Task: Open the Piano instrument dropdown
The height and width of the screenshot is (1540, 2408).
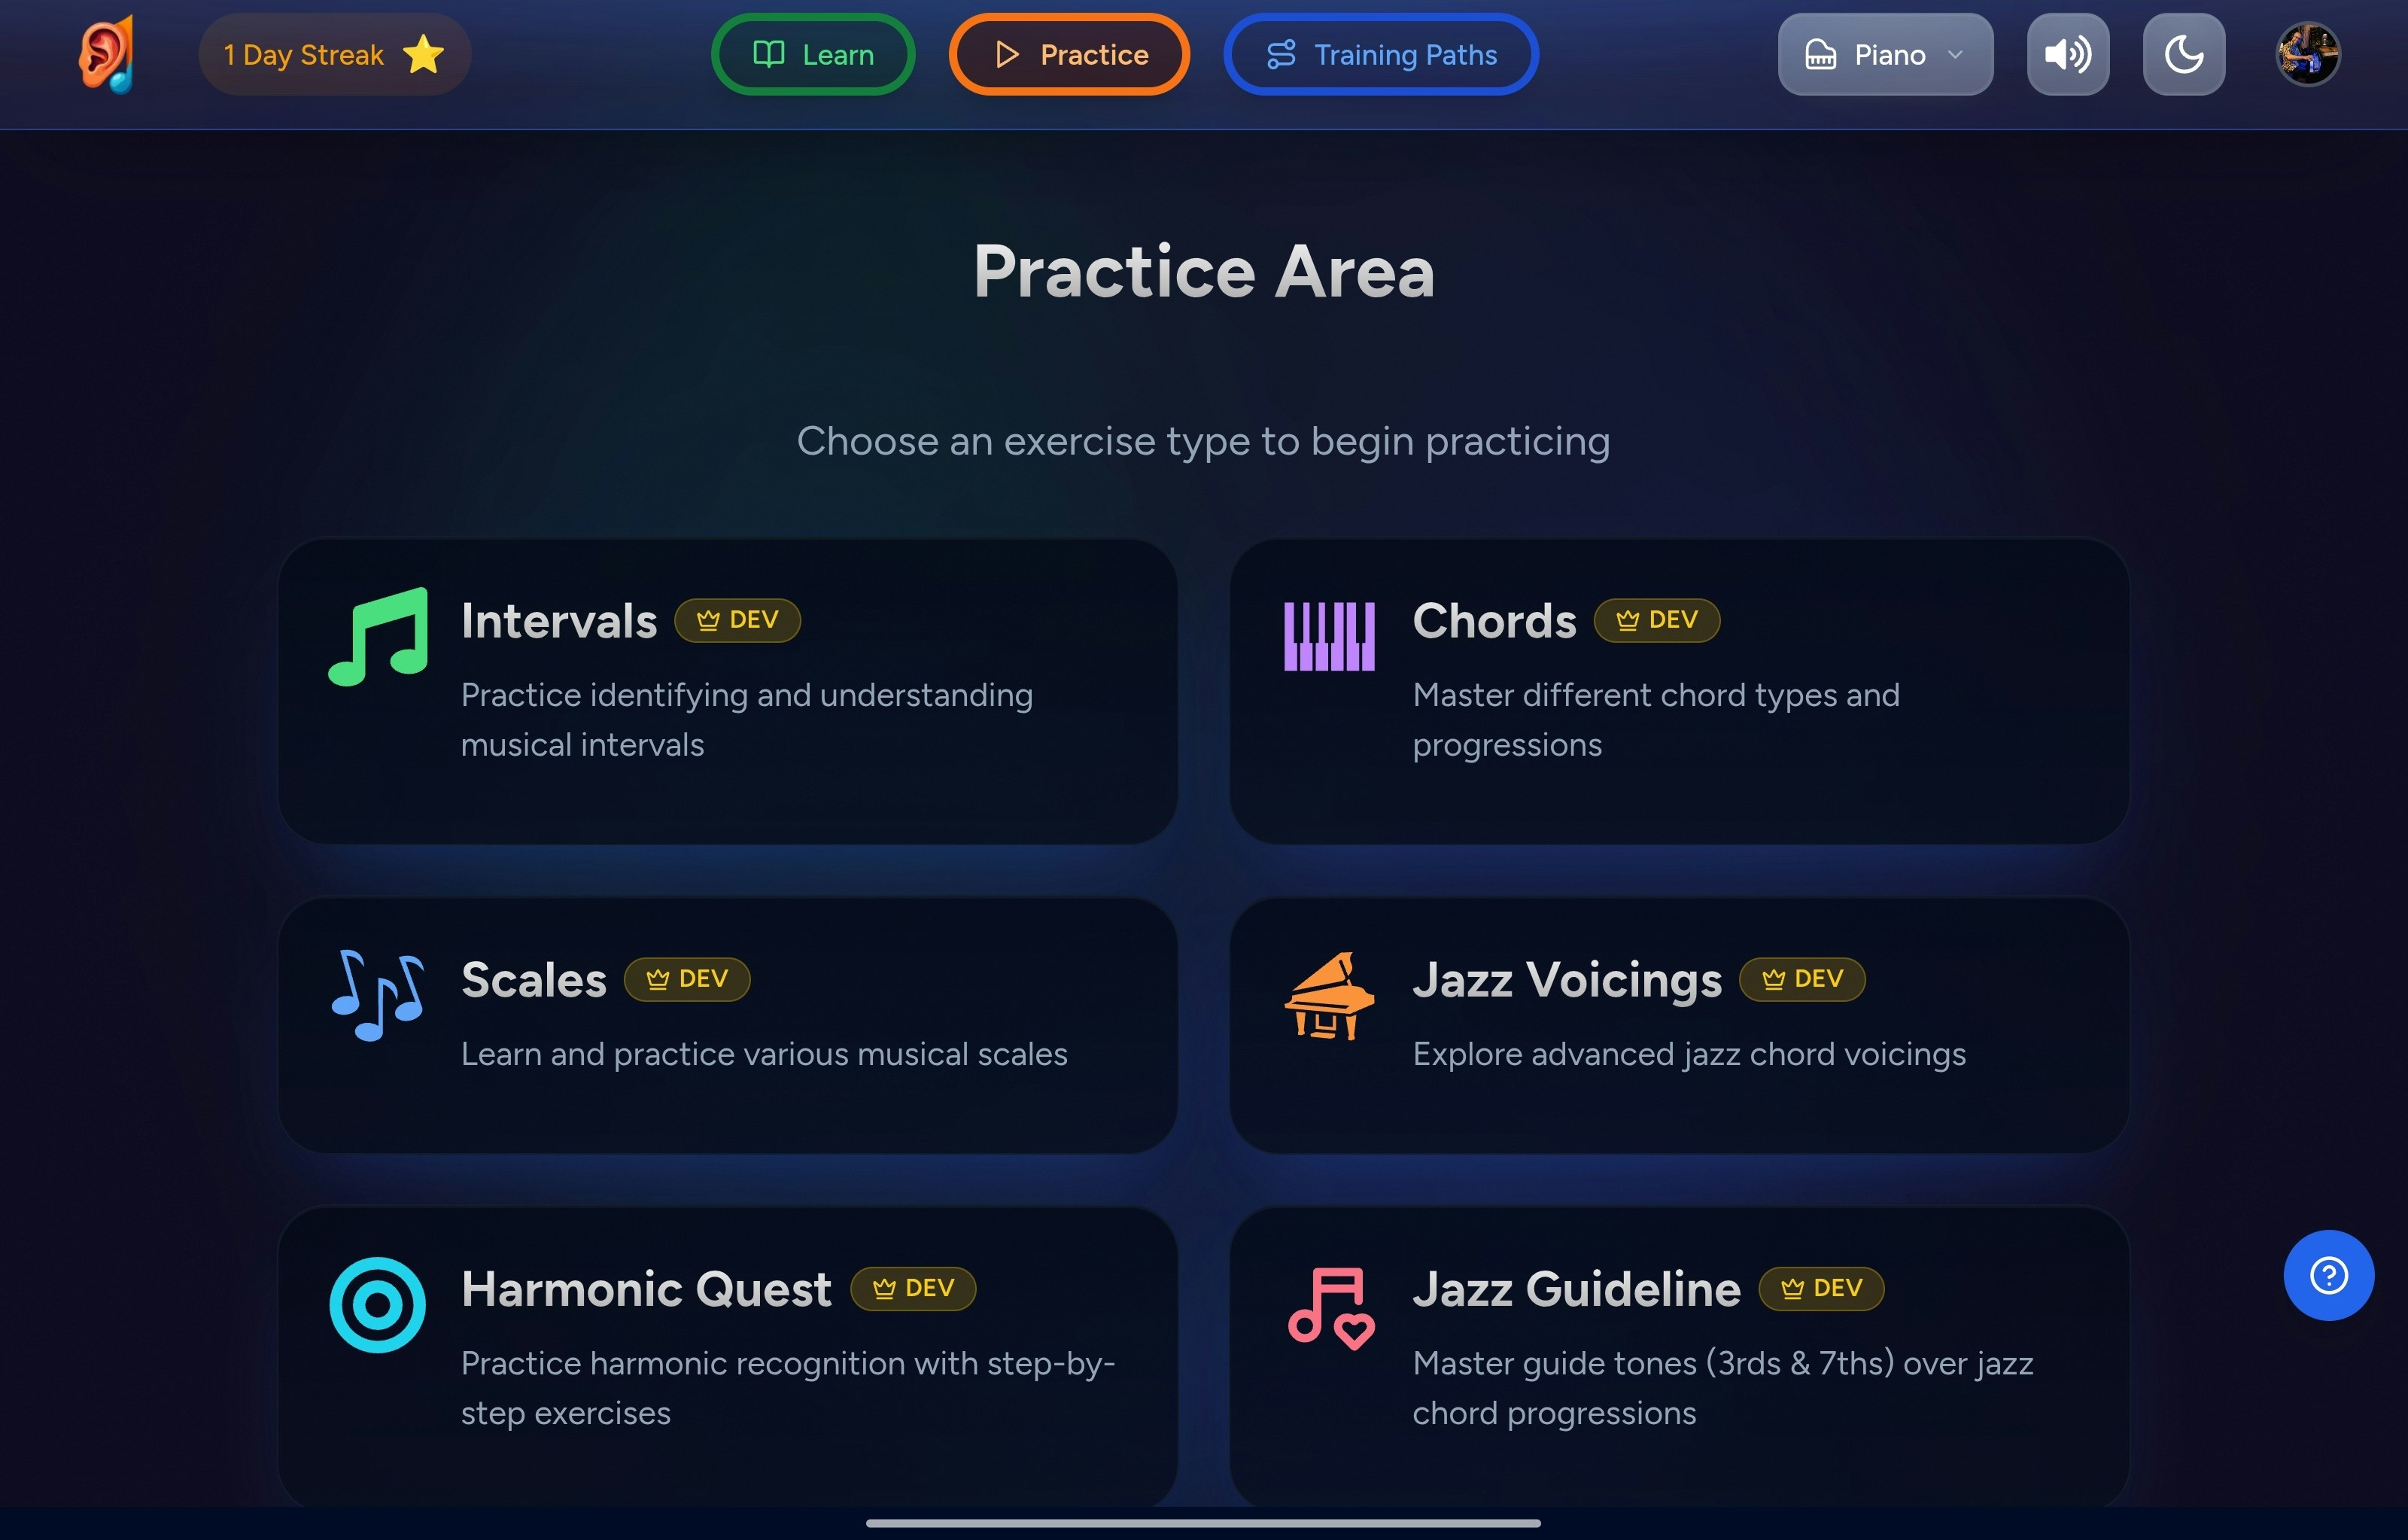Action: point(1884,54)
